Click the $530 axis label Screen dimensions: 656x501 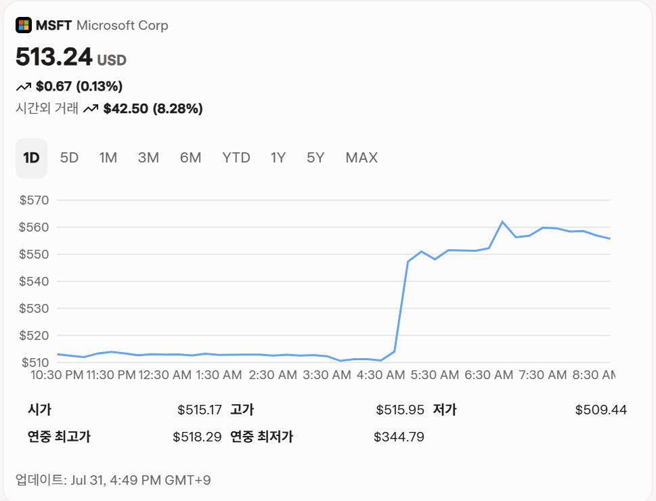coord(35,309)
